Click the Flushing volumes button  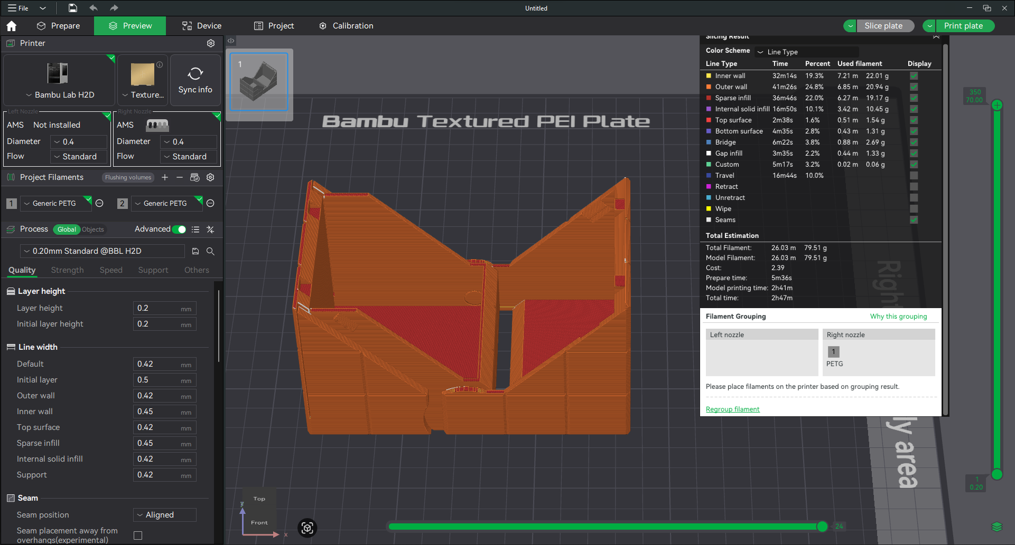[128, 177]
